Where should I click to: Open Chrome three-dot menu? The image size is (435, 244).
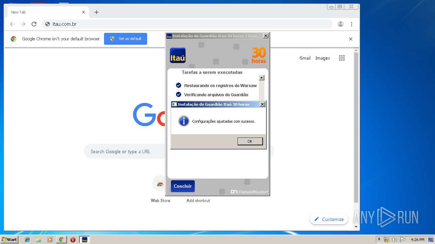tap(351, 24)
